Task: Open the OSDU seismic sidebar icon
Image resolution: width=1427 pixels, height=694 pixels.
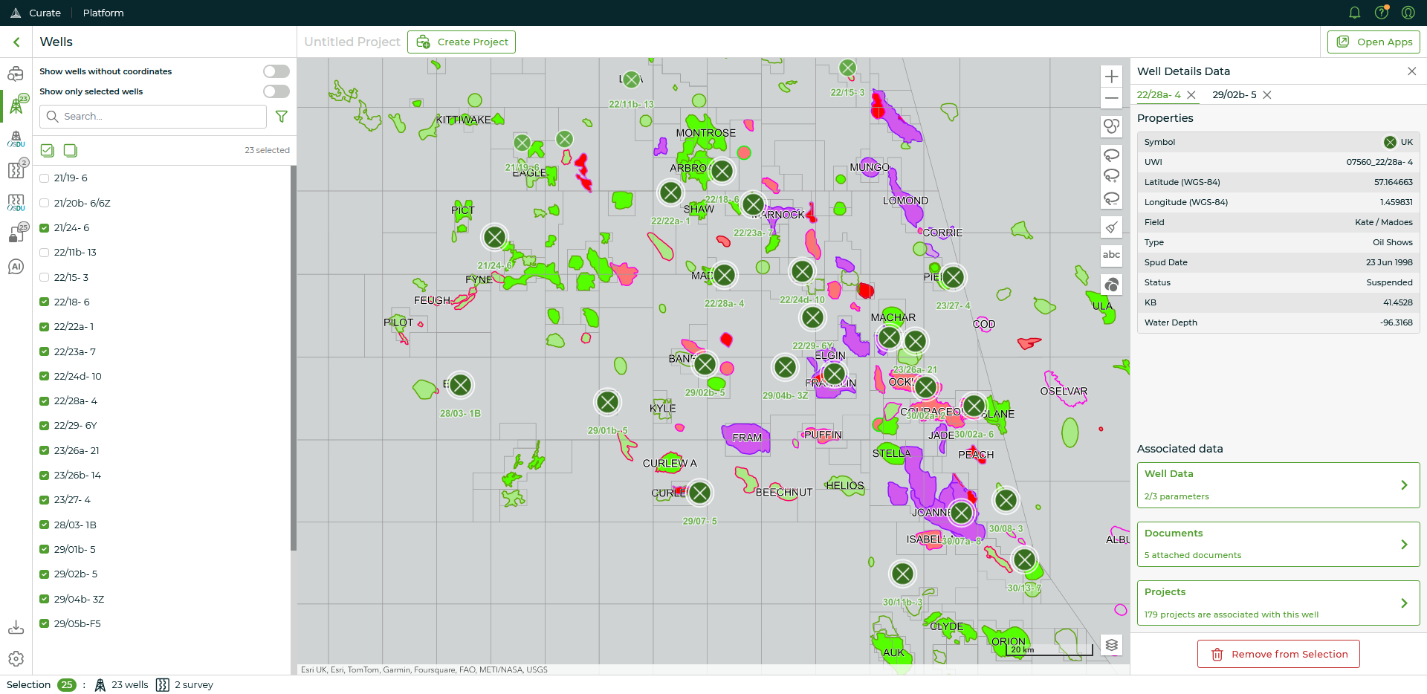Action: coord(16,203)
